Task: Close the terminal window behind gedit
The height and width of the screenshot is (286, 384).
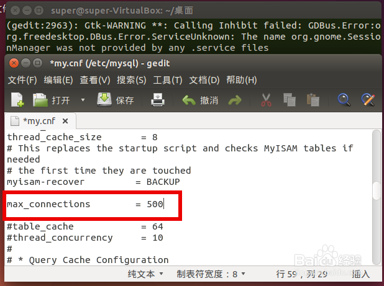Action: click(15, 11)
